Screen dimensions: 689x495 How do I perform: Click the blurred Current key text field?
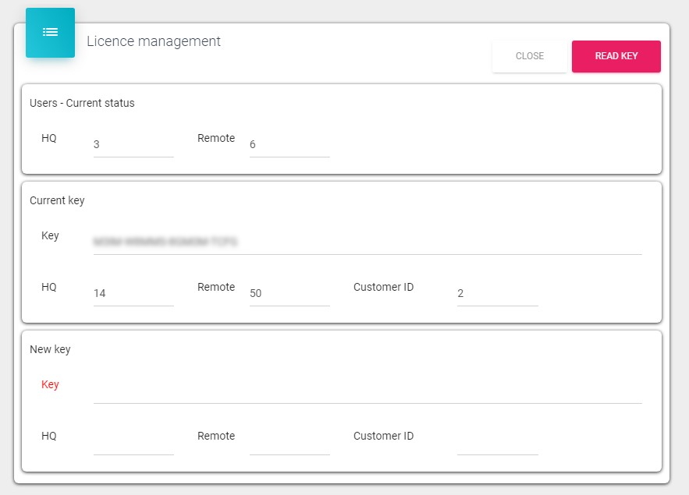point(367,242)
